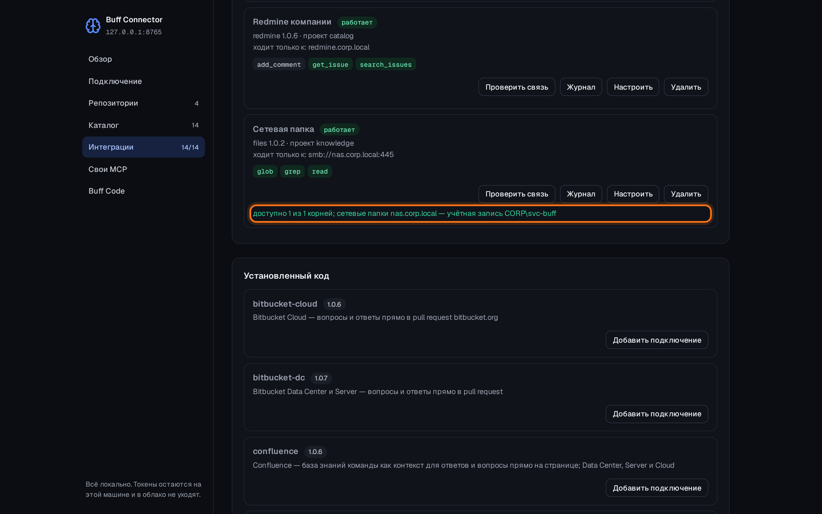Click the 1.0.6 version badge of bitbucket-cloud
Viewport: 822px width, 514px height.
coord(334,304)
